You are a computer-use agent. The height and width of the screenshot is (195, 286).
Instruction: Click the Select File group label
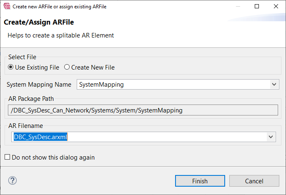pyautogui.click(x=22, y=57)
